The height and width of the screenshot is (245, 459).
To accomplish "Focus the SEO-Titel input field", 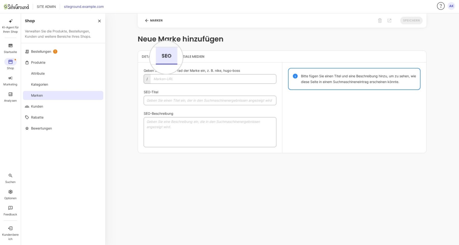I will click(x=210, y=101).
